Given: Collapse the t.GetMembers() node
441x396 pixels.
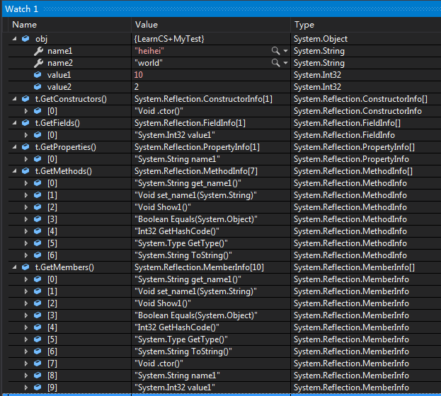Looking at the screenshot, I should coord(15,267).
